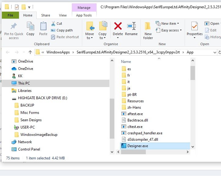Click navigation pane scroll down arrow
Viewport: 221px width, 178px height.
(112, 152)
